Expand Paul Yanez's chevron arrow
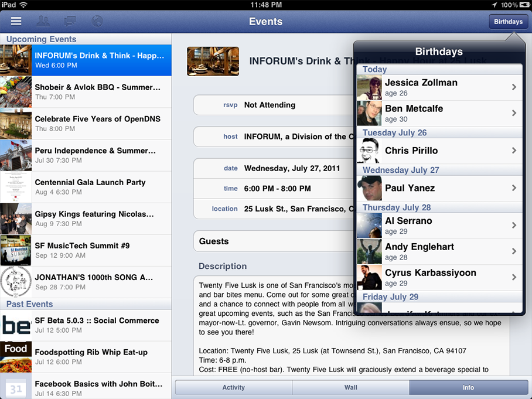Viewport: 532px width, 399px height. 514,188
